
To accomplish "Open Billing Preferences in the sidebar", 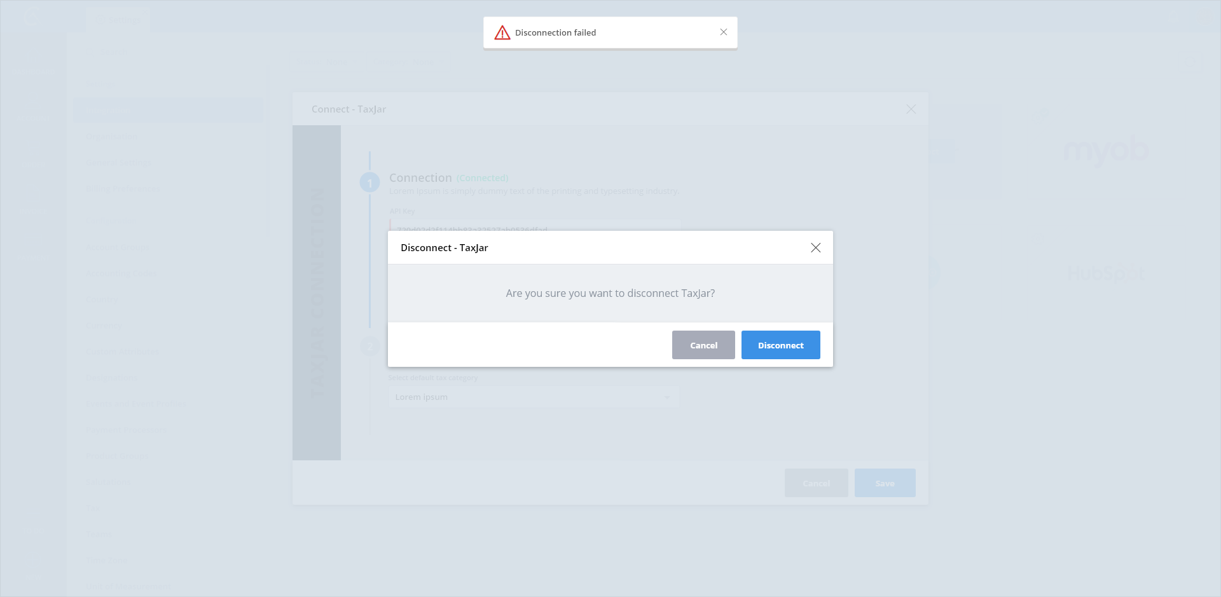I will [x=123, y=189].
